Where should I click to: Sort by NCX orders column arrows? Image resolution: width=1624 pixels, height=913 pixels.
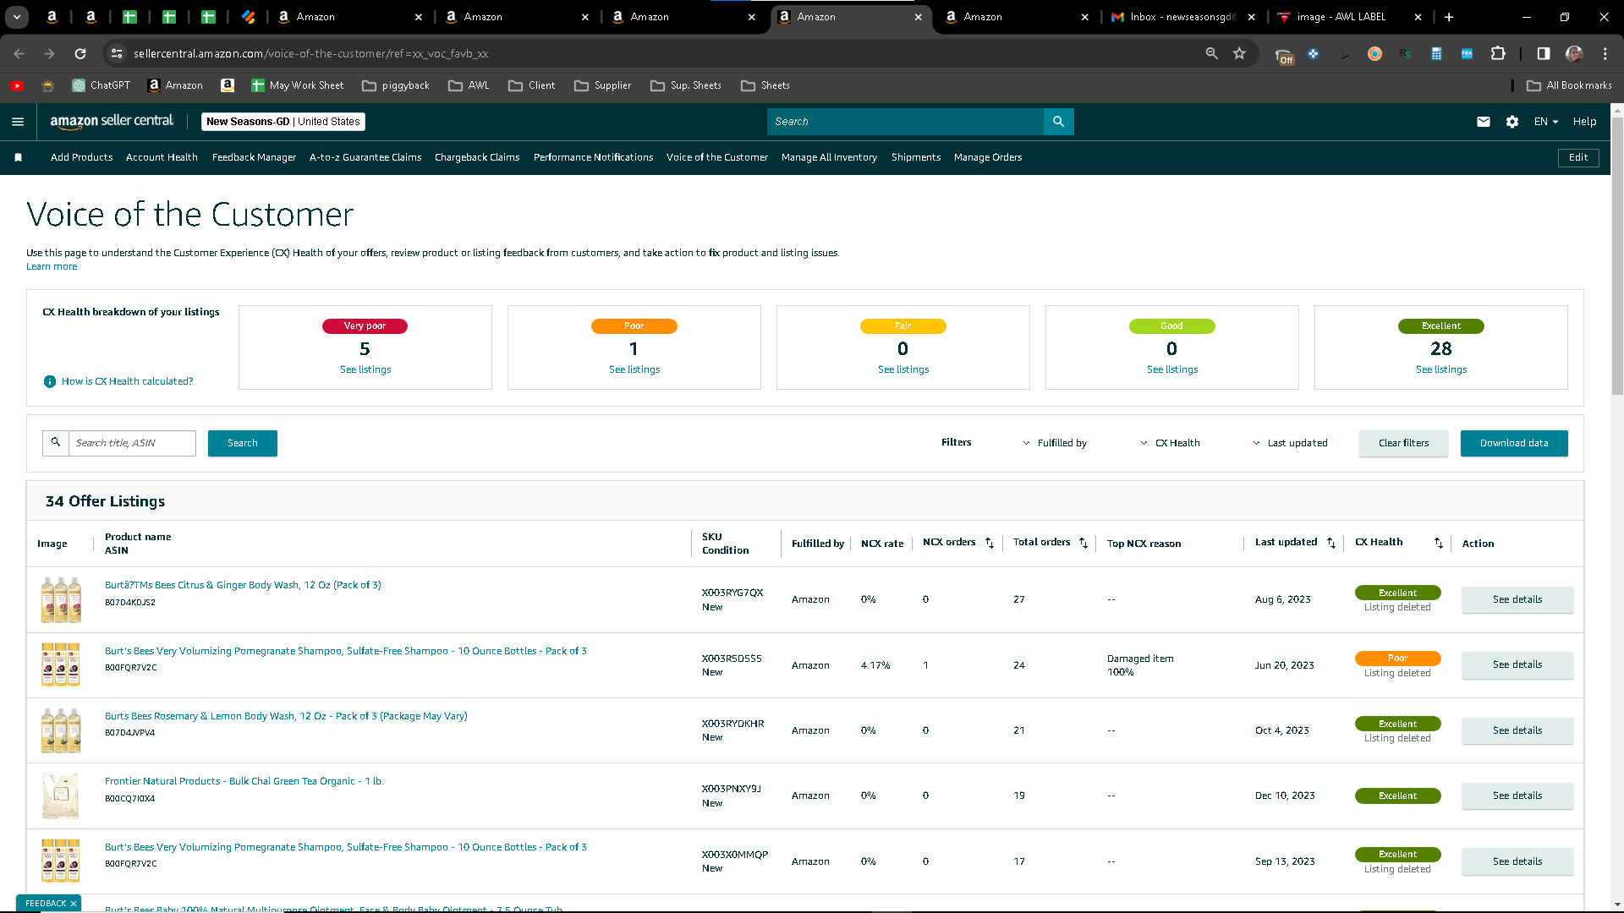tap(990, 544)
